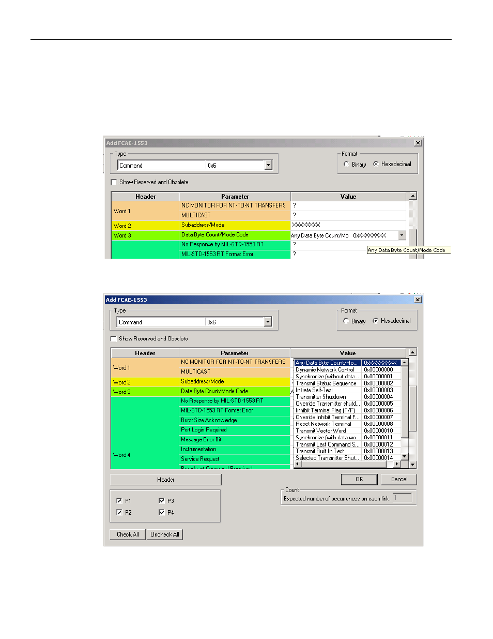493x639 pixels.
Task: Click the Parameter column header in bottom dialog
Action: (235, 353)
